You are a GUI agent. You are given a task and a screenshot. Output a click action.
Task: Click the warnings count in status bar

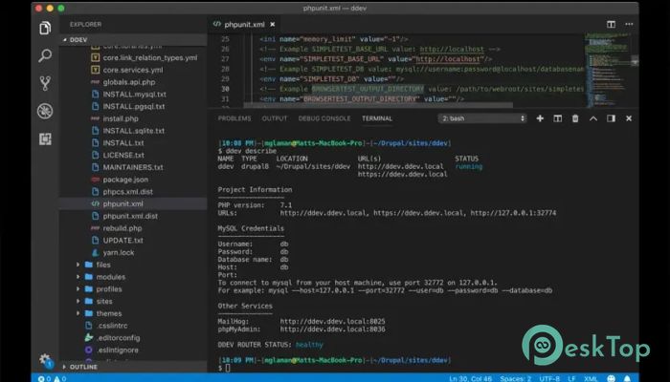(x=60, y=378)
